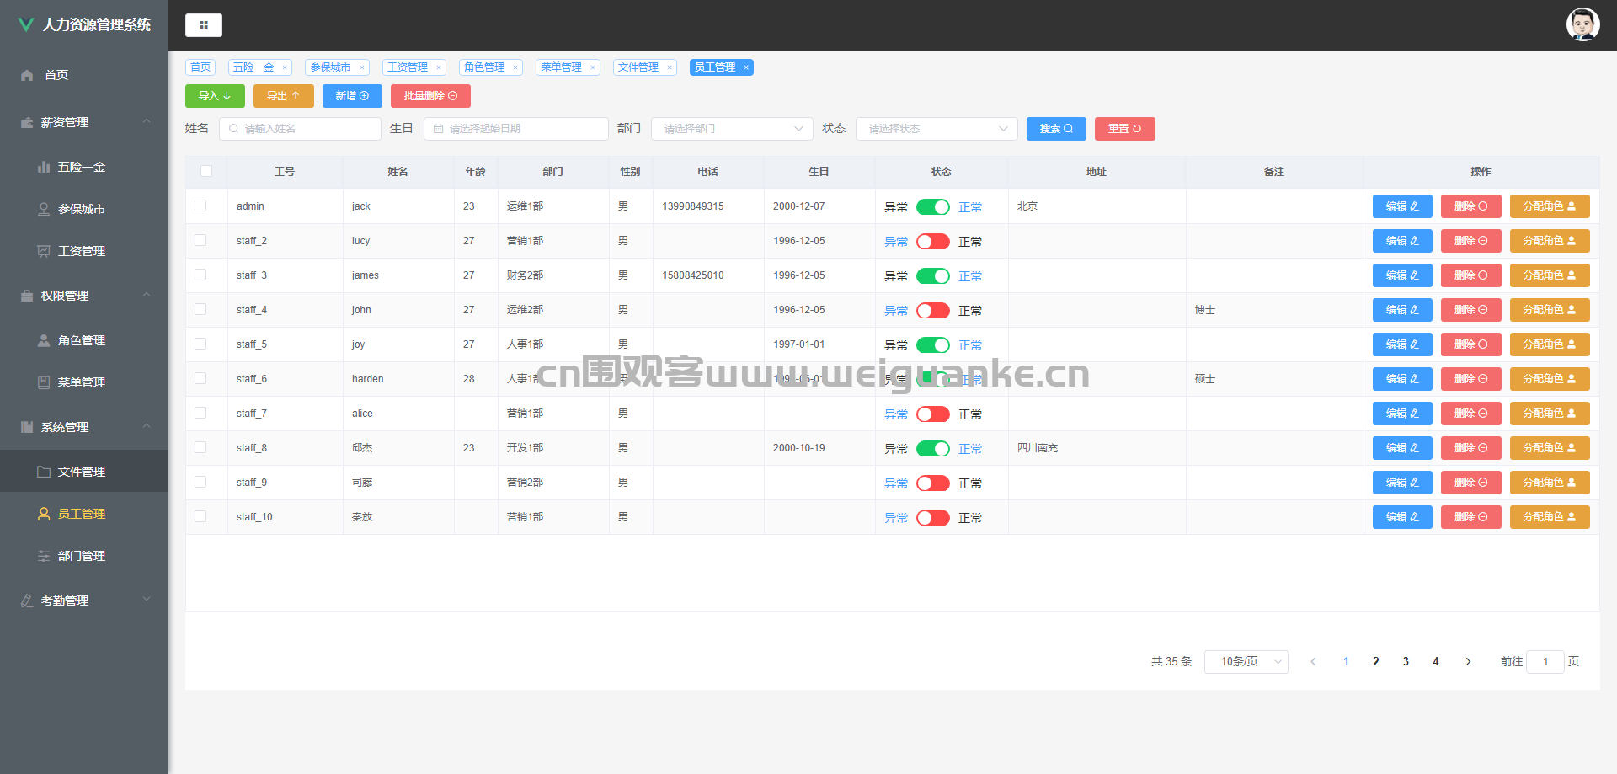Image resolution: width=1617 pixels, height=774 pixels.
Task: Close the 参保城市 tab with its x
Action: (x=362, y=67)
